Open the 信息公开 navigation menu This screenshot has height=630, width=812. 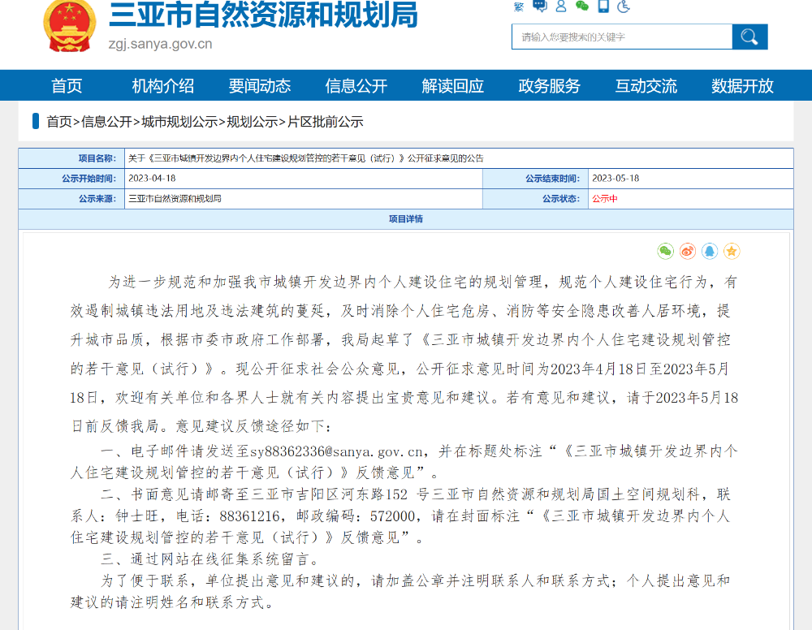[x=356, y=85]
